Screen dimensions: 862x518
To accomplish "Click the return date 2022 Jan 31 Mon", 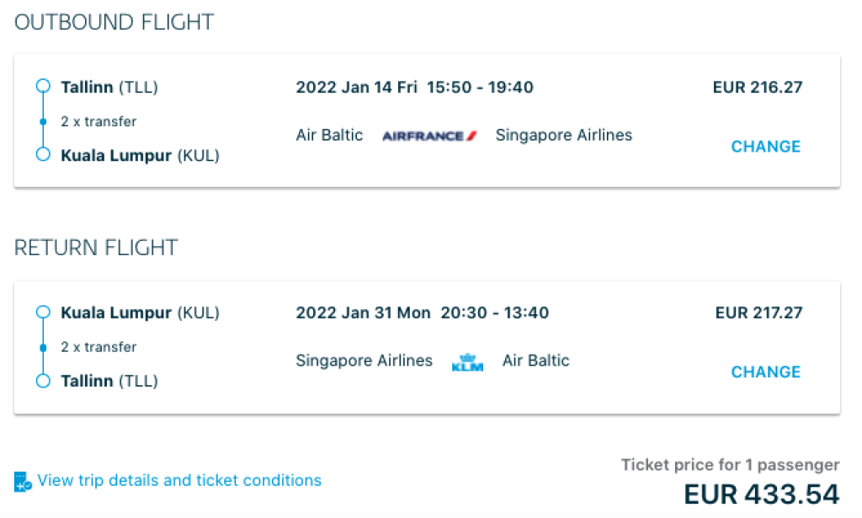I will point(363,313).
